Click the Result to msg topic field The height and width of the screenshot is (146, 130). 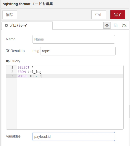(78, 51)
